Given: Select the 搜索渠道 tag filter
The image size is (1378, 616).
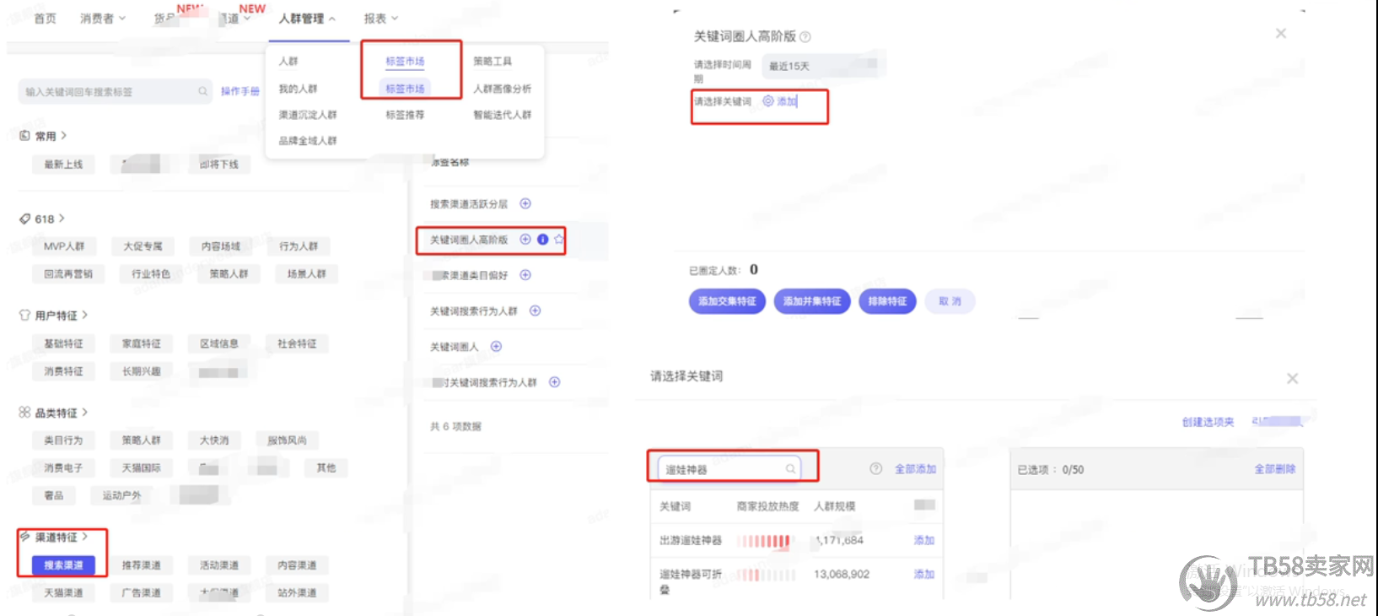Looking at the screenshot, I should click(63, 565).
